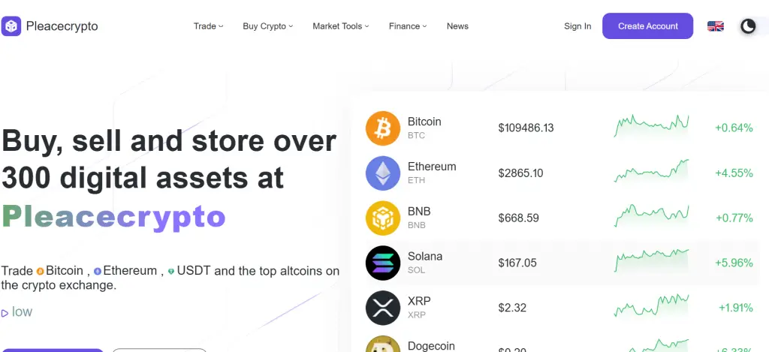Click the XRP coin icon

coord(383,308)
